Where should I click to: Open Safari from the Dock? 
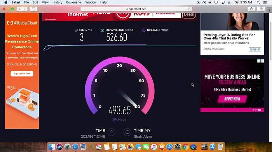pos(75,147)
